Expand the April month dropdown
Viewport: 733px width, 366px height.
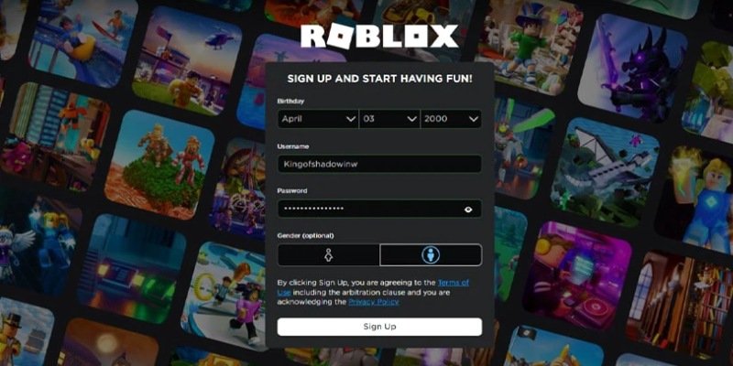coord(318,119)
